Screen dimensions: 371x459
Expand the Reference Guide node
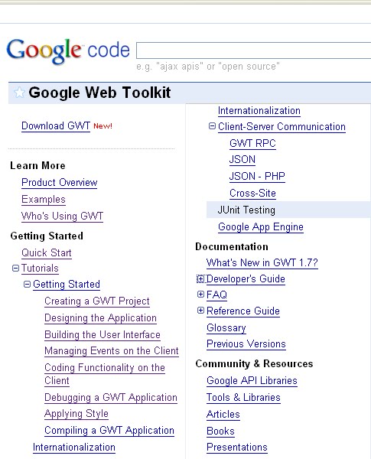point(200,311)
